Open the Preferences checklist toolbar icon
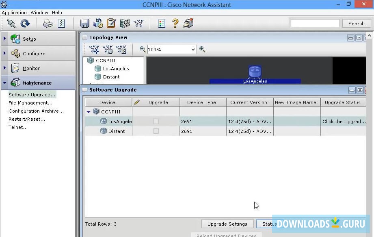 [x=62, y=24]
